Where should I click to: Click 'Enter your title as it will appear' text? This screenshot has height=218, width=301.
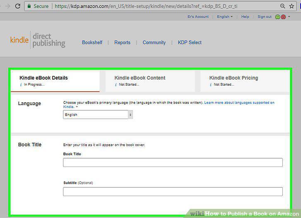pyautogui.click(x=104, y=145)
